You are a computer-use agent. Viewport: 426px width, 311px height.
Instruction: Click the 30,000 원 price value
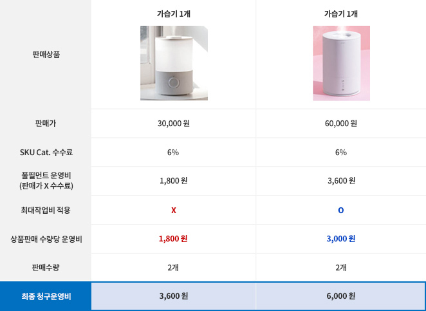click(x=174, y=123)
